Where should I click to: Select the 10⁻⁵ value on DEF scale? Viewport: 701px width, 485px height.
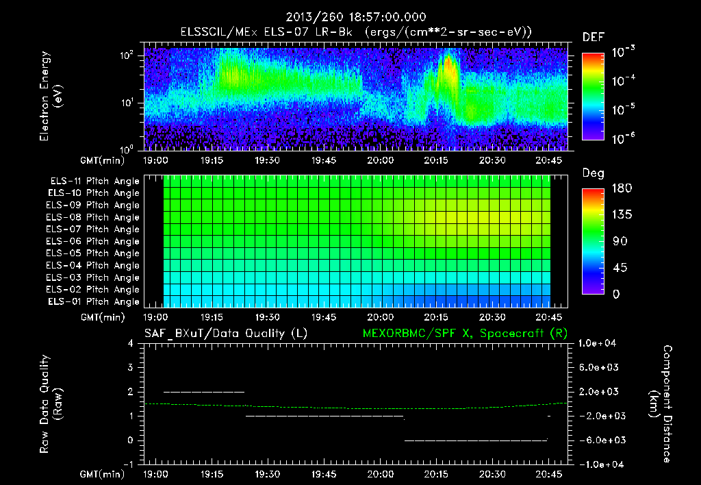tap(623, 110)
